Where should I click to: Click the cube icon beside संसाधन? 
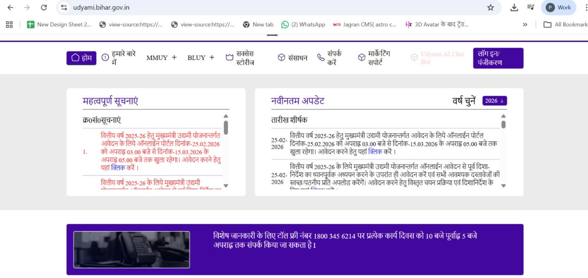[281, 57]
